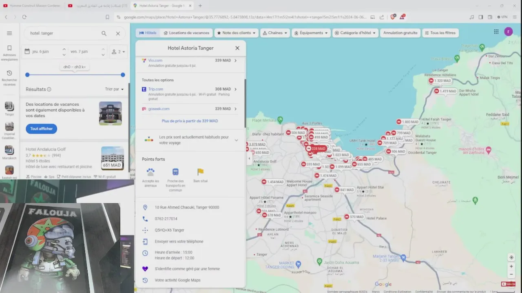Collapse the side panel with the map arrow

(x=249, y=159)
